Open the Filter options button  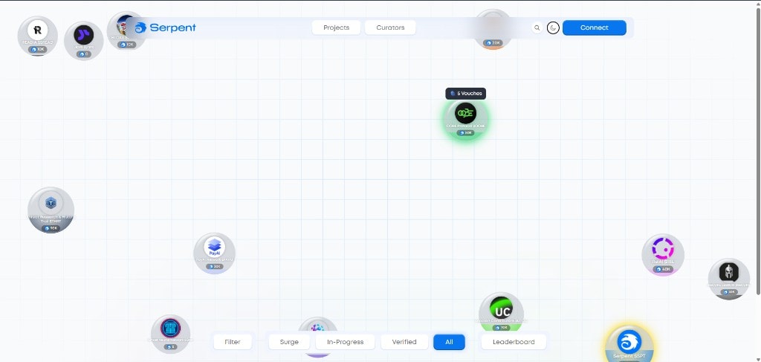click(x=233, y=342)
